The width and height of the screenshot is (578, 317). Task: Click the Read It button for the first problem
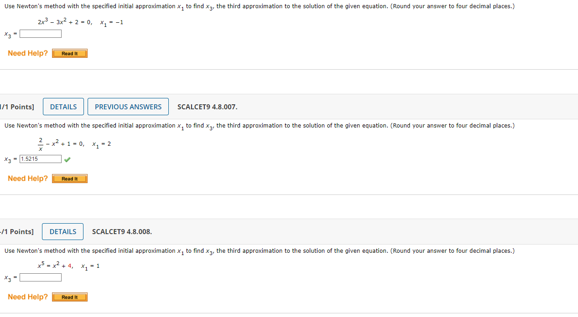[x=69, y=53]
